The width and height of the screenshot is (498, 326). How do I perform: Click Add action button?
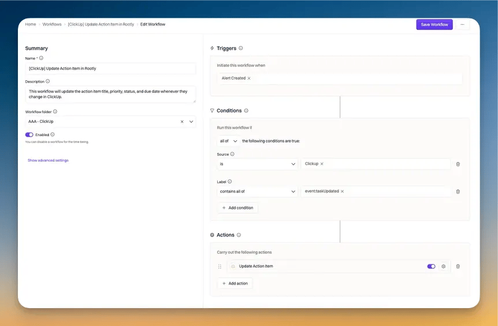tap(235, 283)
